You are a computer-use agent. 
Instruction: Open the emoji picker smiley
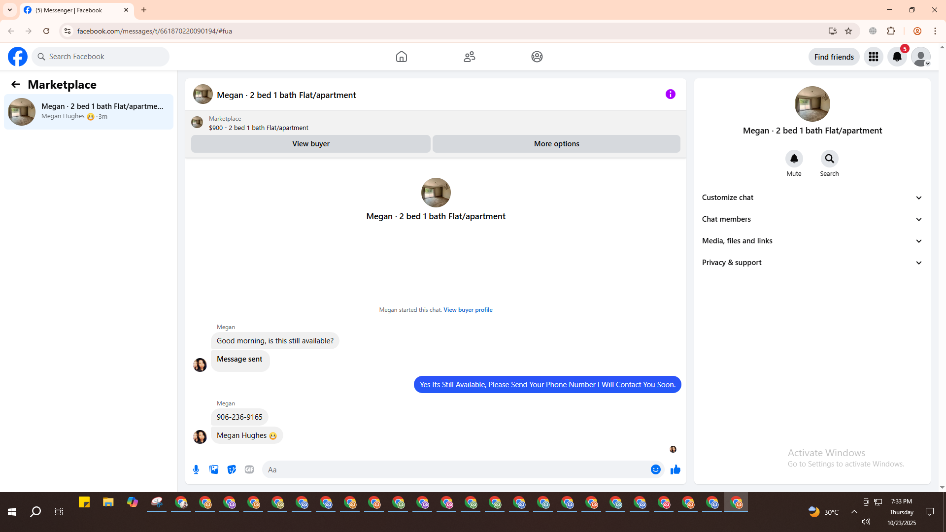(655, 469)
